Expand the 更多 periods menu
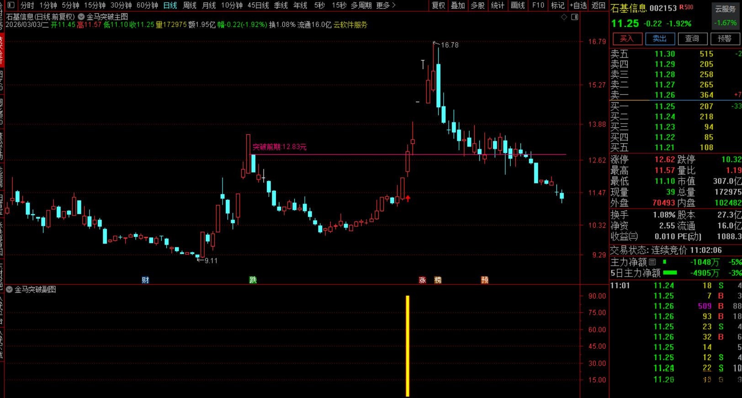The width and height of the screenshot is (742, 398). pos(386,5)
